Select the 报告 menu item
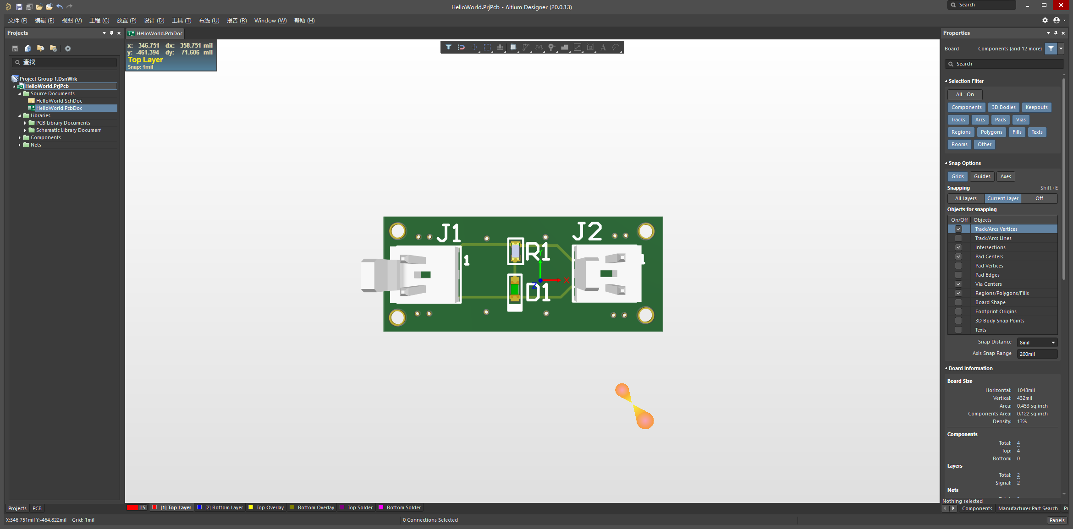1073x529 pixels. pyautogui.click(x=236, y=20)
